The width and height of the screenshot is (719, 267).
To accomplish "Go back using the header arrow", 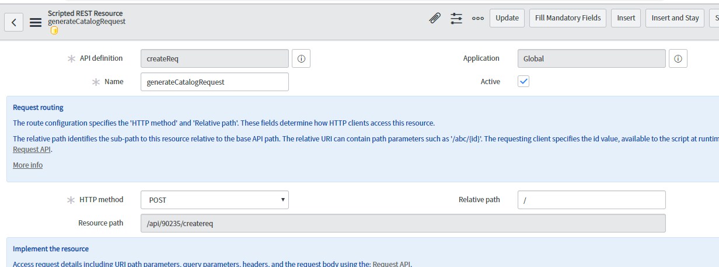I will pos(14,22).
